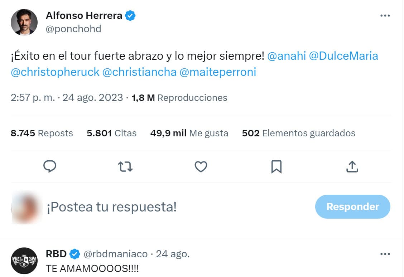The image size is (404, 277).
Task: Open the more options menu on the main tweet
Action: click(385, 15)
